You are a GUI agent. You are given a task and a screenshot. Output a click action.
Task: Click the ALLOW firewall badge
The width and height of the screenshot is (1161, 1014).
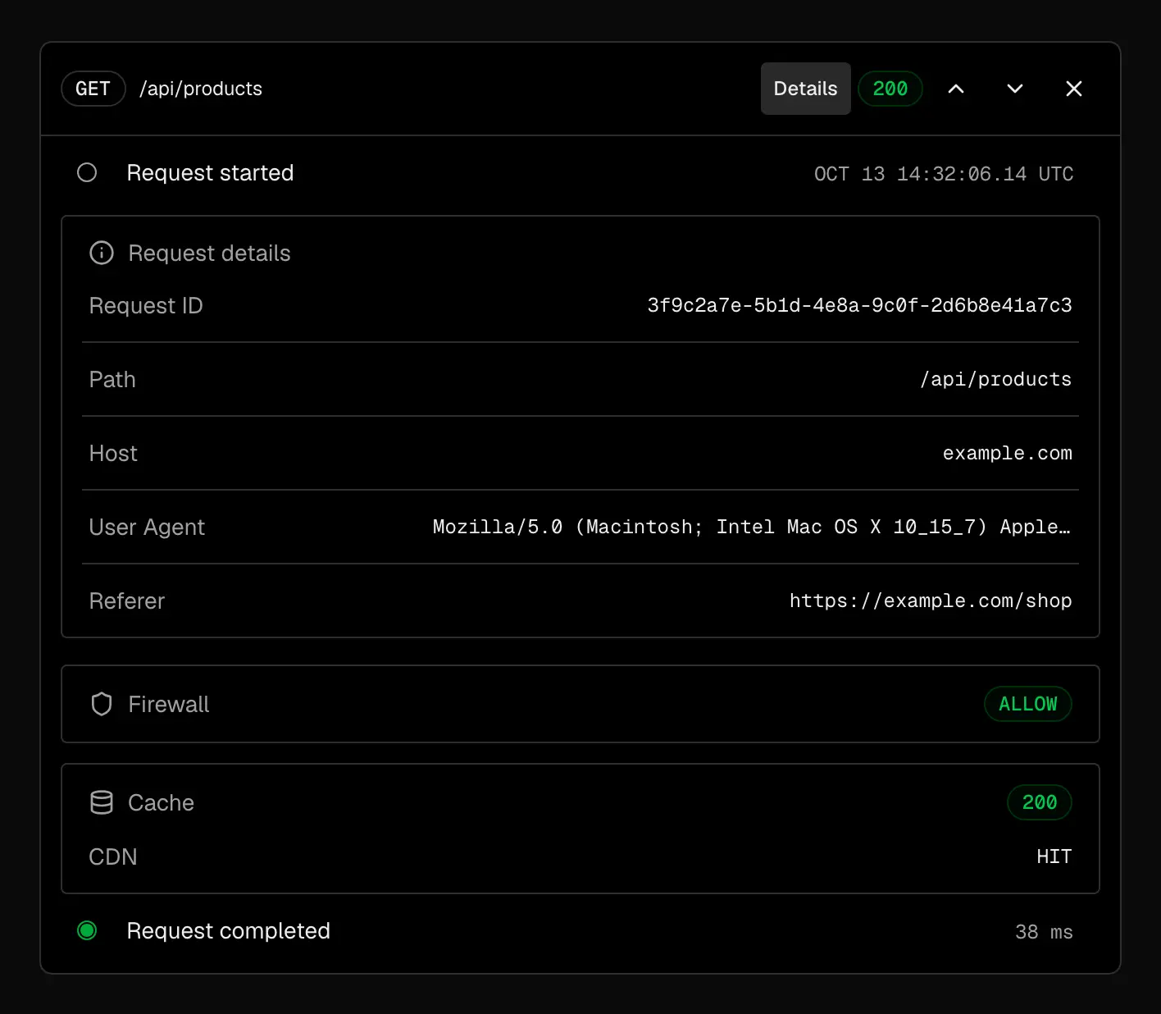click(1028, 704)
